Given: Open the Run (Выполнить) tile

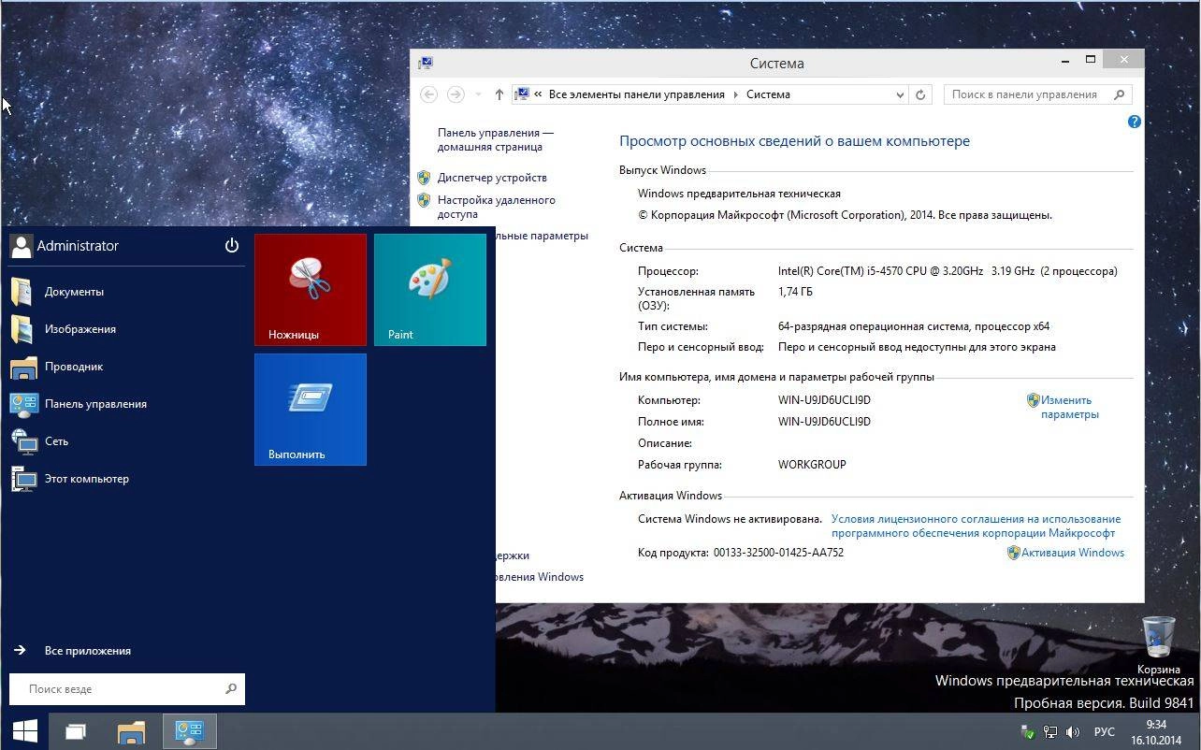Looking at the screenshot, I should (x=311, y=410).
